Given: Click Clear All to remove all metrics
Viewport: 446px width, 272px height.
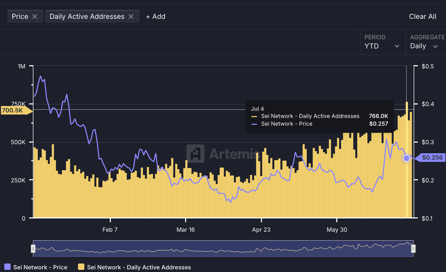Looking at the screenshot, I should (422, 16).
